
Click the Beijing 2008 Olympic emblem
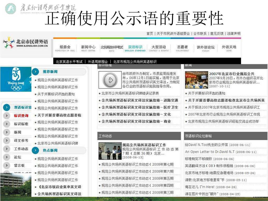16,79
